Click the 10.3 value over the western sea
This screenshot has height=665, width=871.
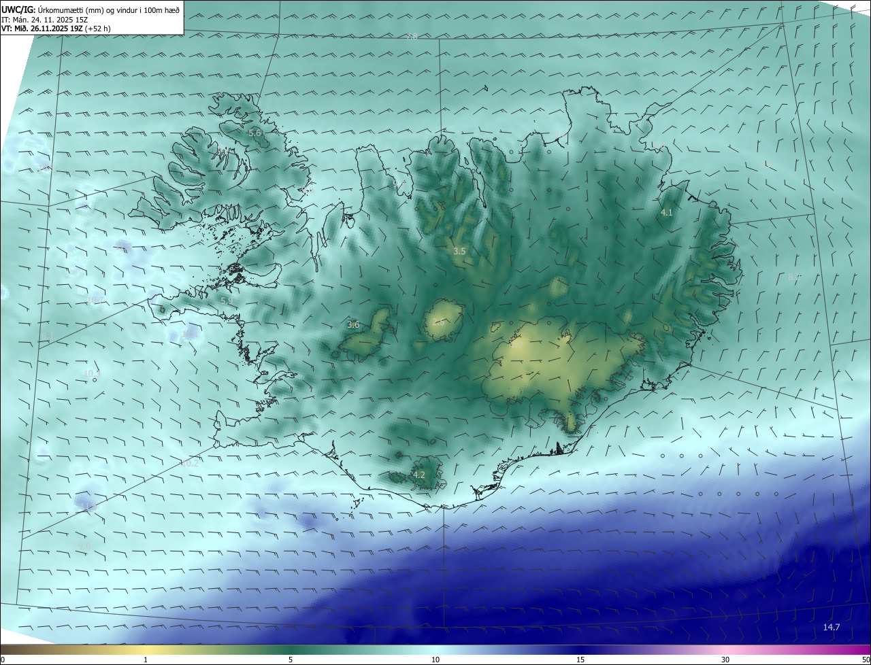[92, 373]
